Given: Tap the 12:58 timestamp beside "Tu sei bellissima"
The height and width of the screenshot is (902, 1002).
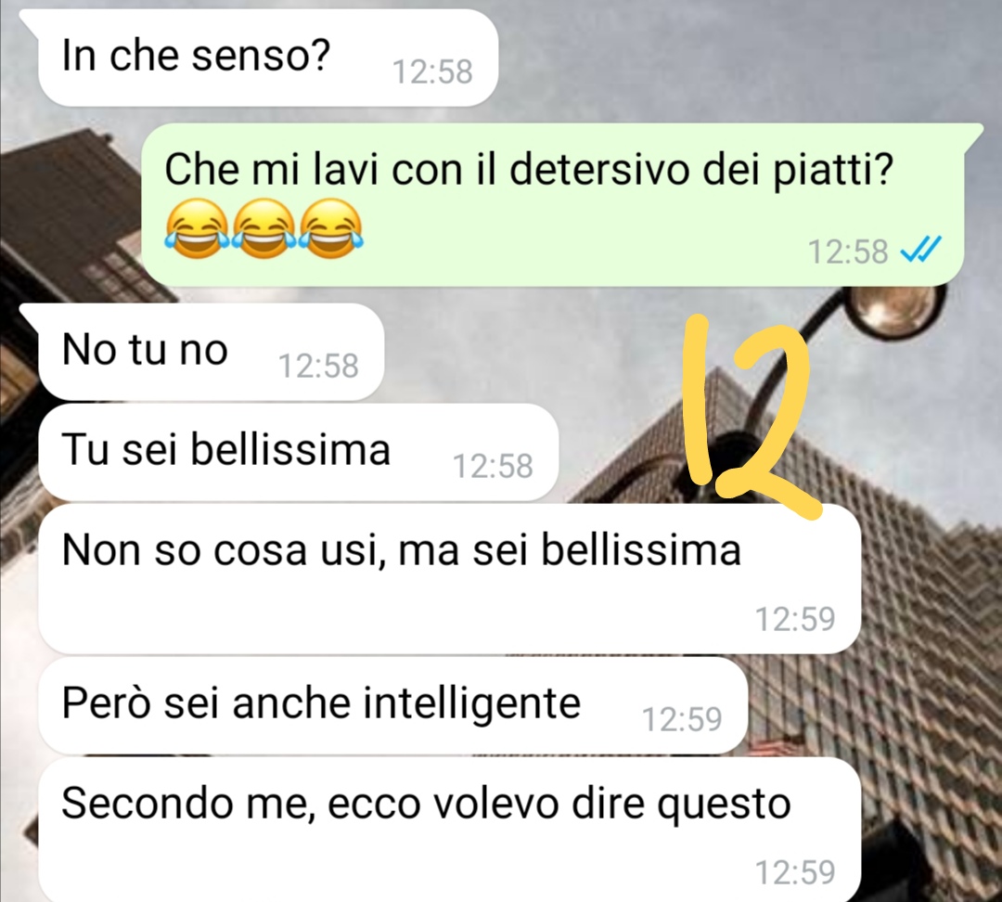Looking at the screenshot, I should (x=493, y=466).
